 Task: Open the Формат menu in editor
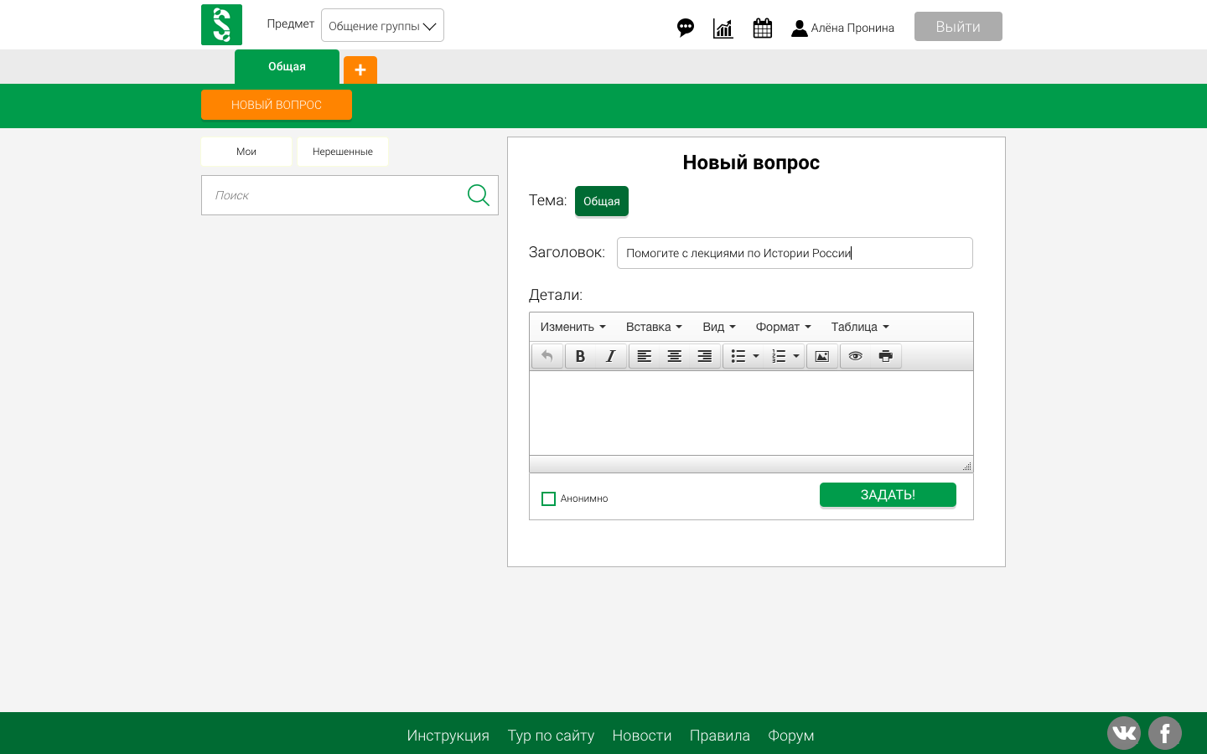782,327
